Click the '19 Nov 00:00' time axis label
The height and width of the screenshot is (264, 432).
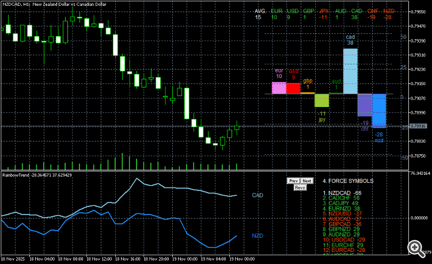[185, 259]
